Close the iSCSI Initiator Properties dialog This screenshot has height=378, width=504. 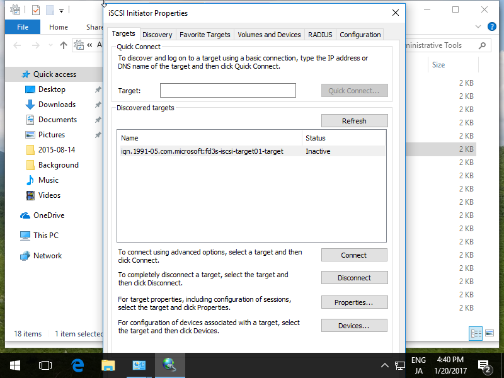click(396, 13)
